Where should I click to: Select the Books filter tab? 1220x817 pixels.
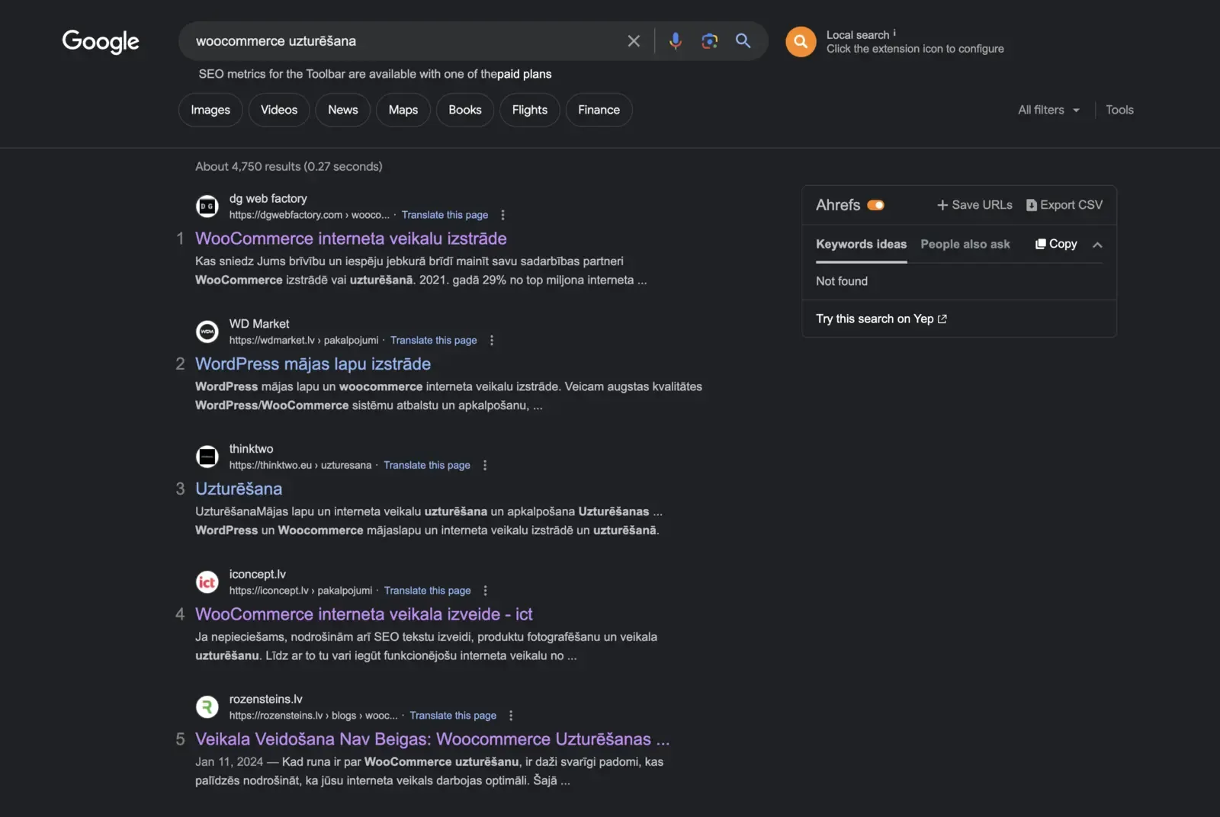pyautogui.click(x=465, y=110)
